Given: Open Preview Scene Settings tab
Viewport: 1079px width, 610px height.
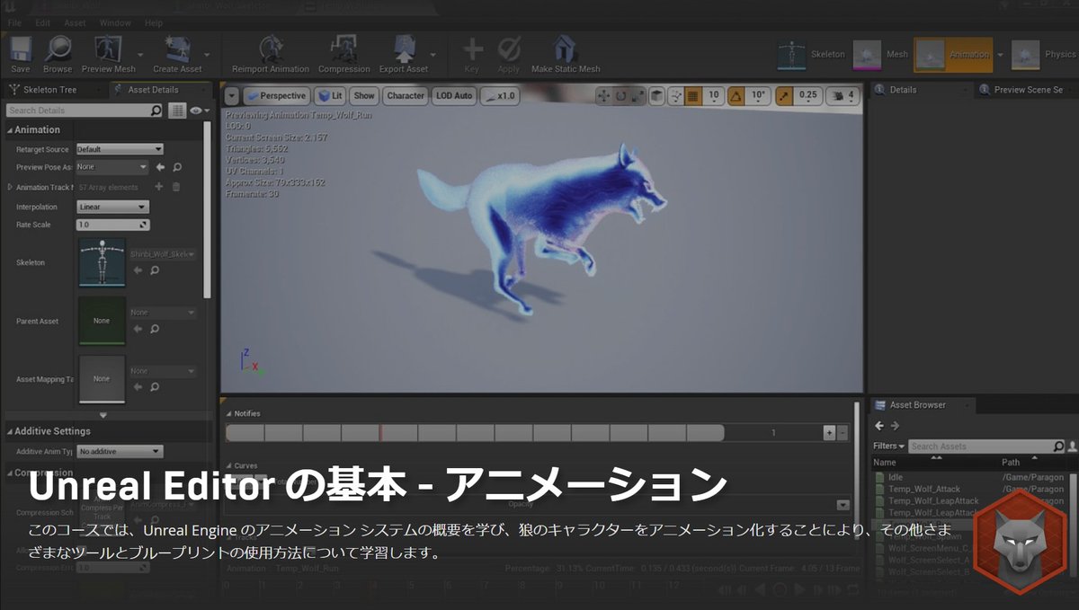Looking at the screenshot, I should point(1028,90).
